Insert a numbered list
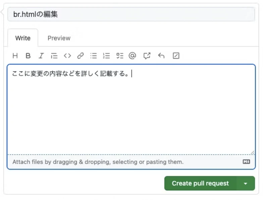 coord(107,56)
